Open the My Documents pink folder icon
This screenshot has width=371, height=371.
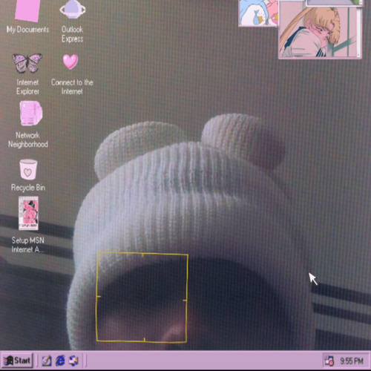[x=27, y=10]
